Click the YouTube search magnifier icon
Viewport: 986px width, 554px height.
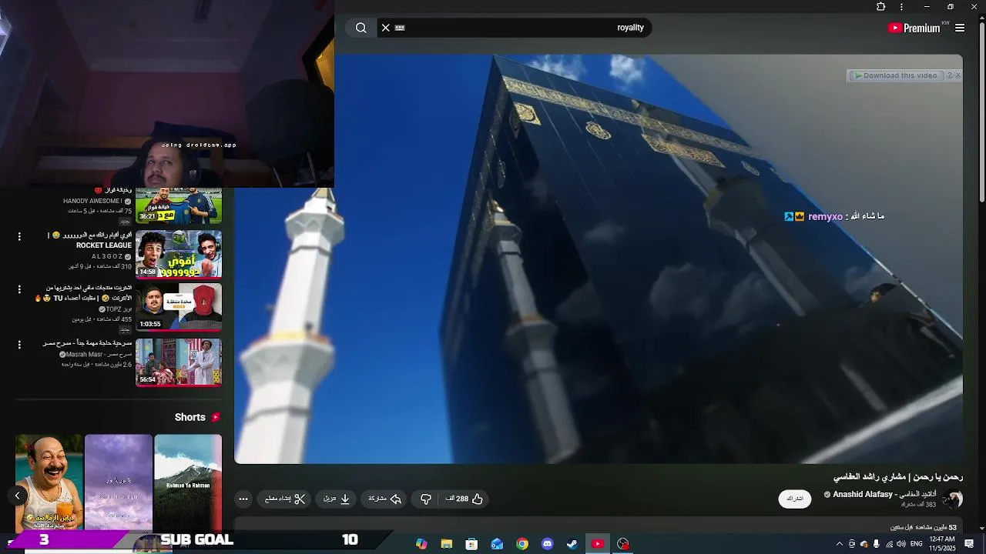pyautogui.click(x=361, y=28)
